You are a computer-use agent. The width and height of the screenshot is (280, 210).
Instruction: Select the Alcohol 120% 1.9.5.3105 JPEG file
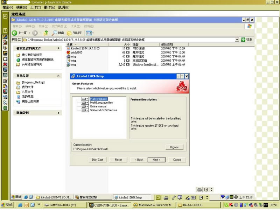point(83,48)
